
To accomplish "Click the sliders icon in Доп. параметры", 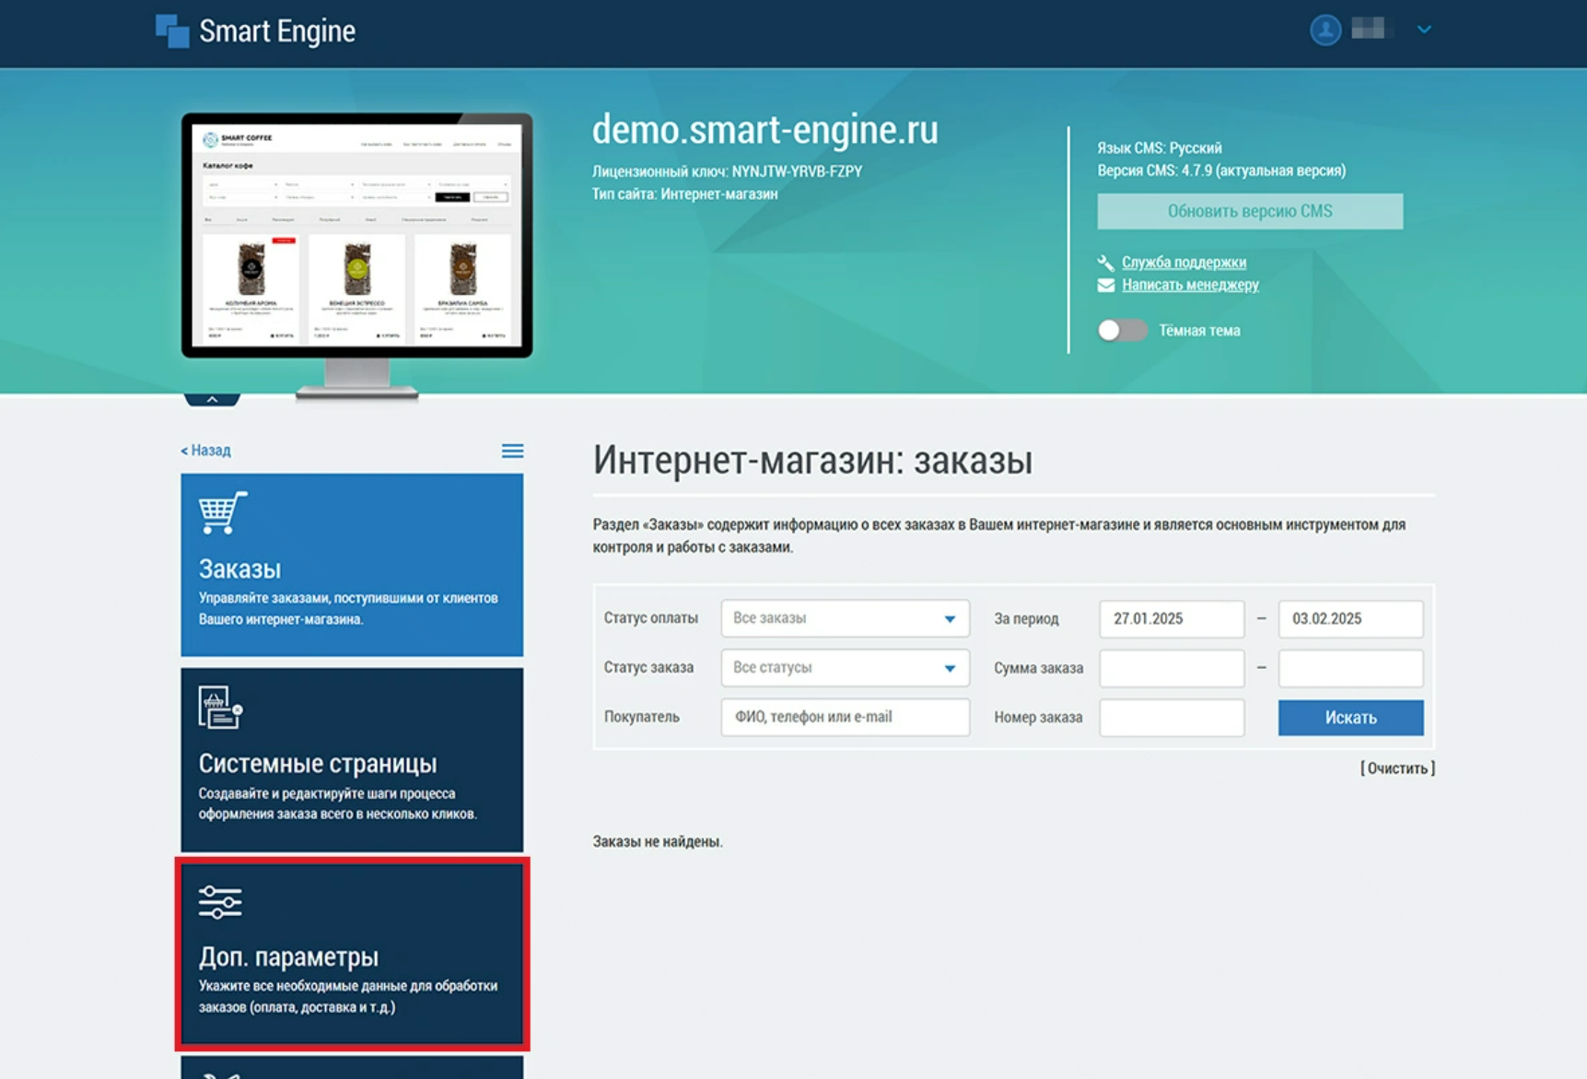I will click(x=220, y=902).
